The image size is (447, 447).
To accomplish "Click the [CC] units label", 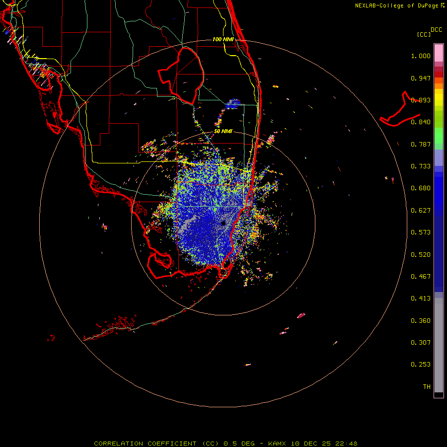I will click(x=424, y=34).
